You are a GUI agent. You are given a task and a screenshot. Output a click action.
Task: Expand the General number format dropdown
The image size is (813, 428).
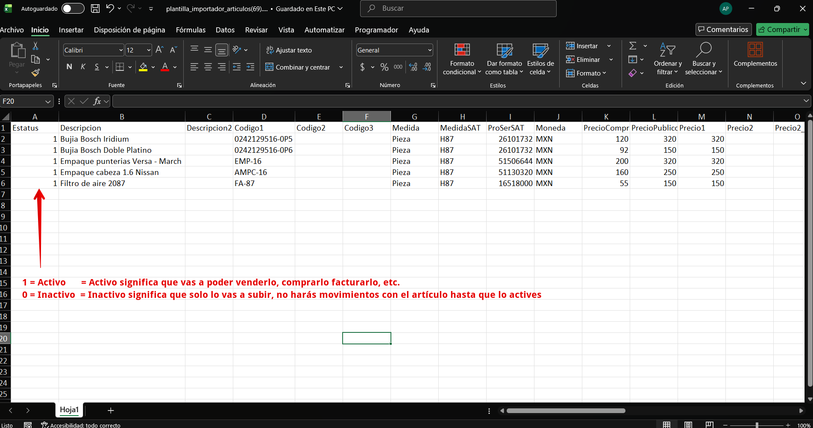point(429,50)
